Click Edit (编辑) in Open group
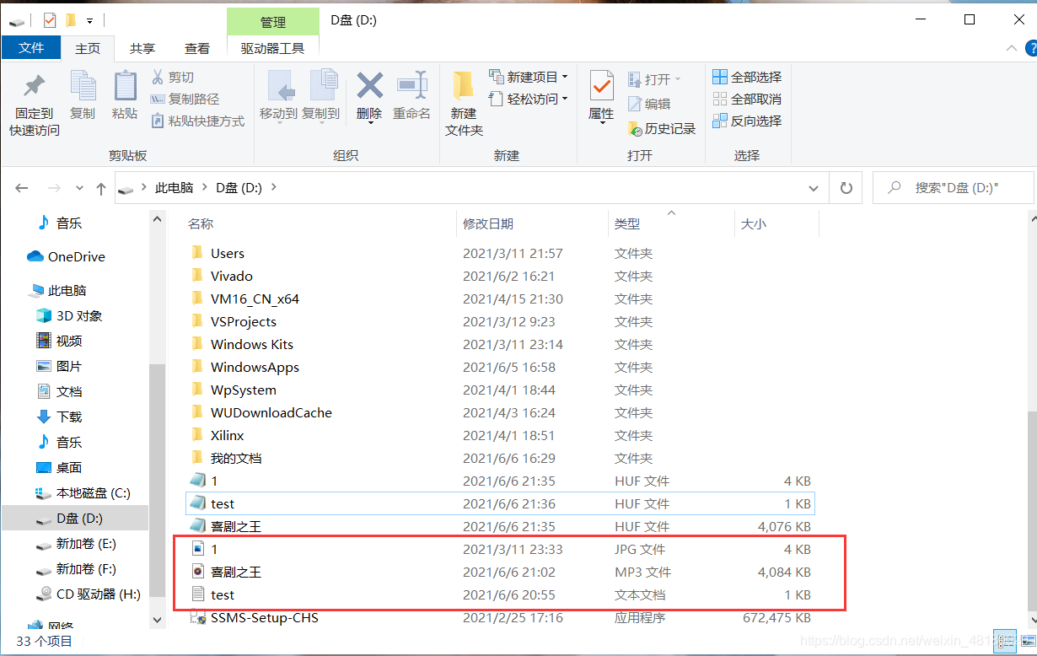Screen dimensions: 1037x656 (x=649, y=104)
